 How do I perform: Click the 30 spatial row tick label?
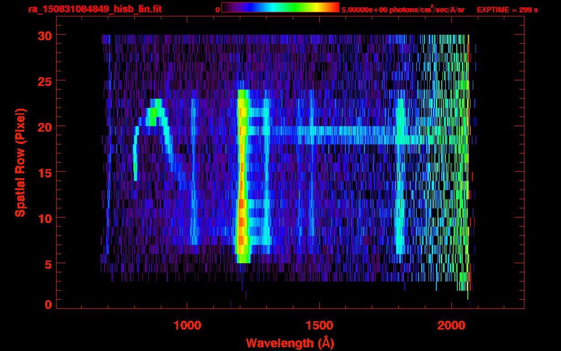coord(44,35)
